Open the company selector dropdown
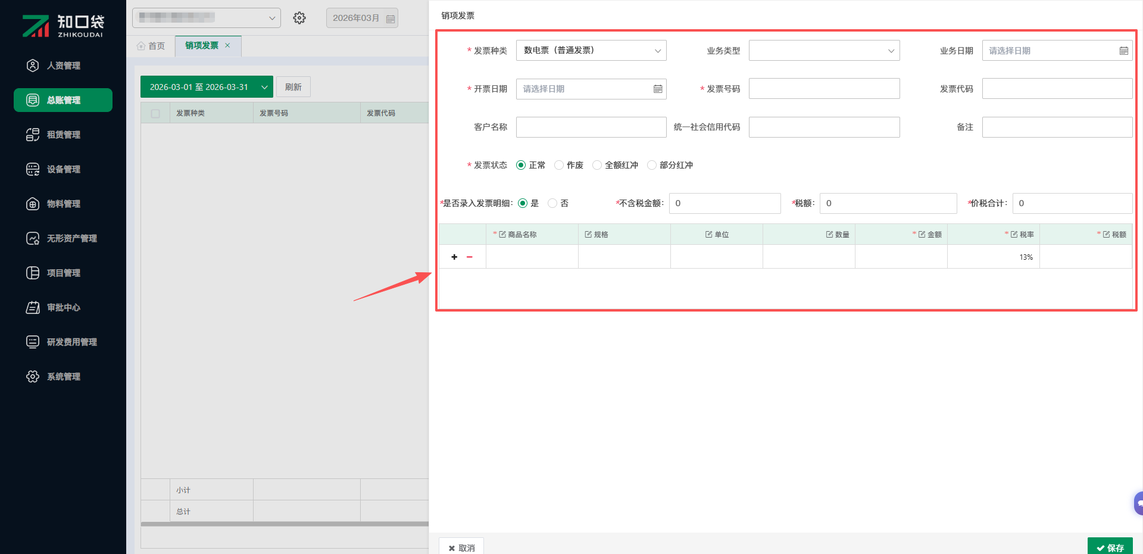The image size is (1143, 554). (x=207, y=18)
